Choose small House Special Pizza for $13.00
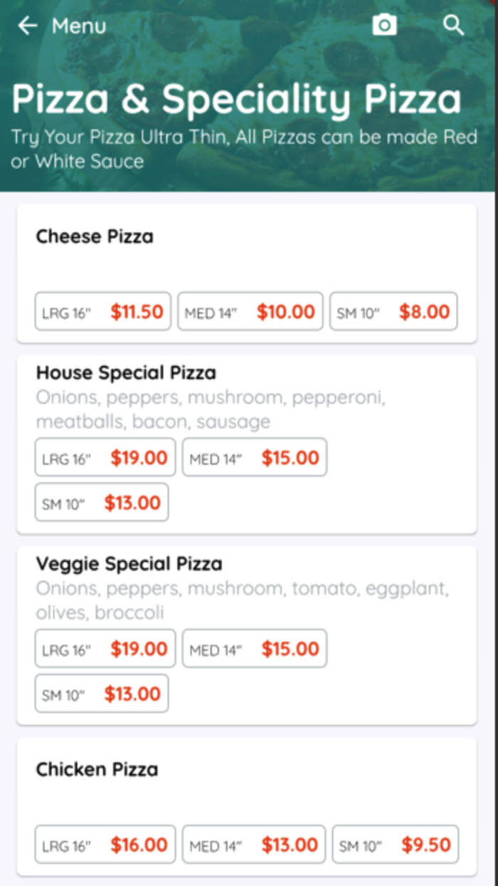Screen dimensions: 498x886 click(101, 502)
